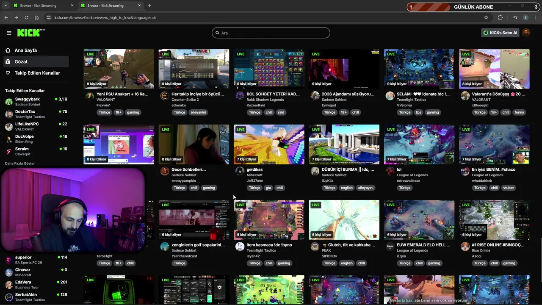This screenshot has height=305, width=542.
Task: Click the browser home icon
Action: pos(36,17)
